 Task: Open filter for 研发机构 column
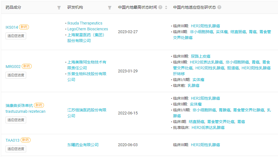(110, 8)
